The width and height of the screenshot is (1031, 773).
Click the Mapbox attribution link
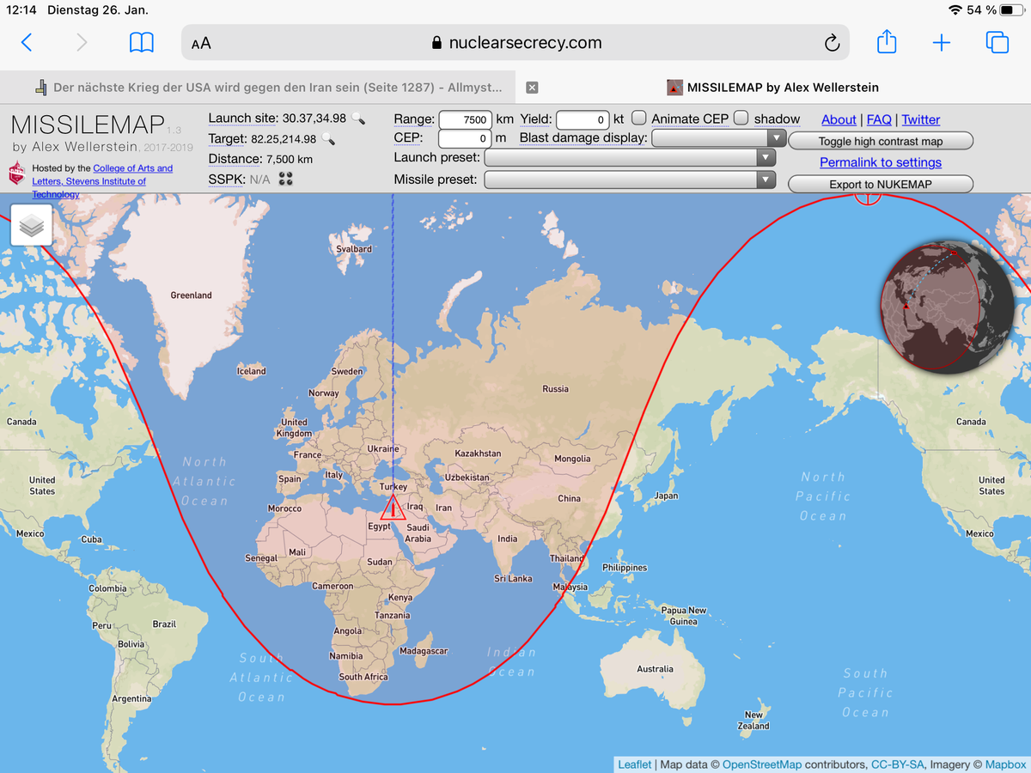[1005, 764]
